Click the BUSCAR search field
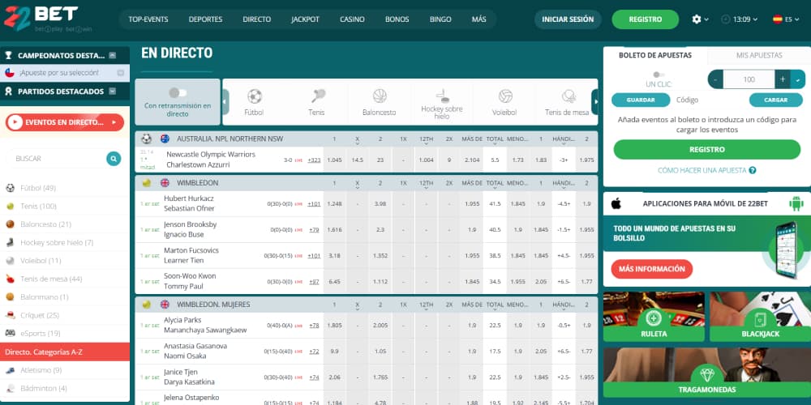The image size is (811, 405). [56, 159]
